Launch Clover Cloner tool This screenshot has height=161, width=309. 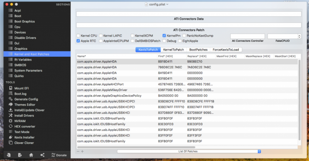[x=24, y=143]
